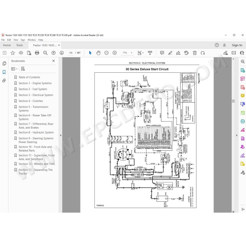Open the Help menu
The height and width of the screenshot is (246, 246).
coord(41,40)
